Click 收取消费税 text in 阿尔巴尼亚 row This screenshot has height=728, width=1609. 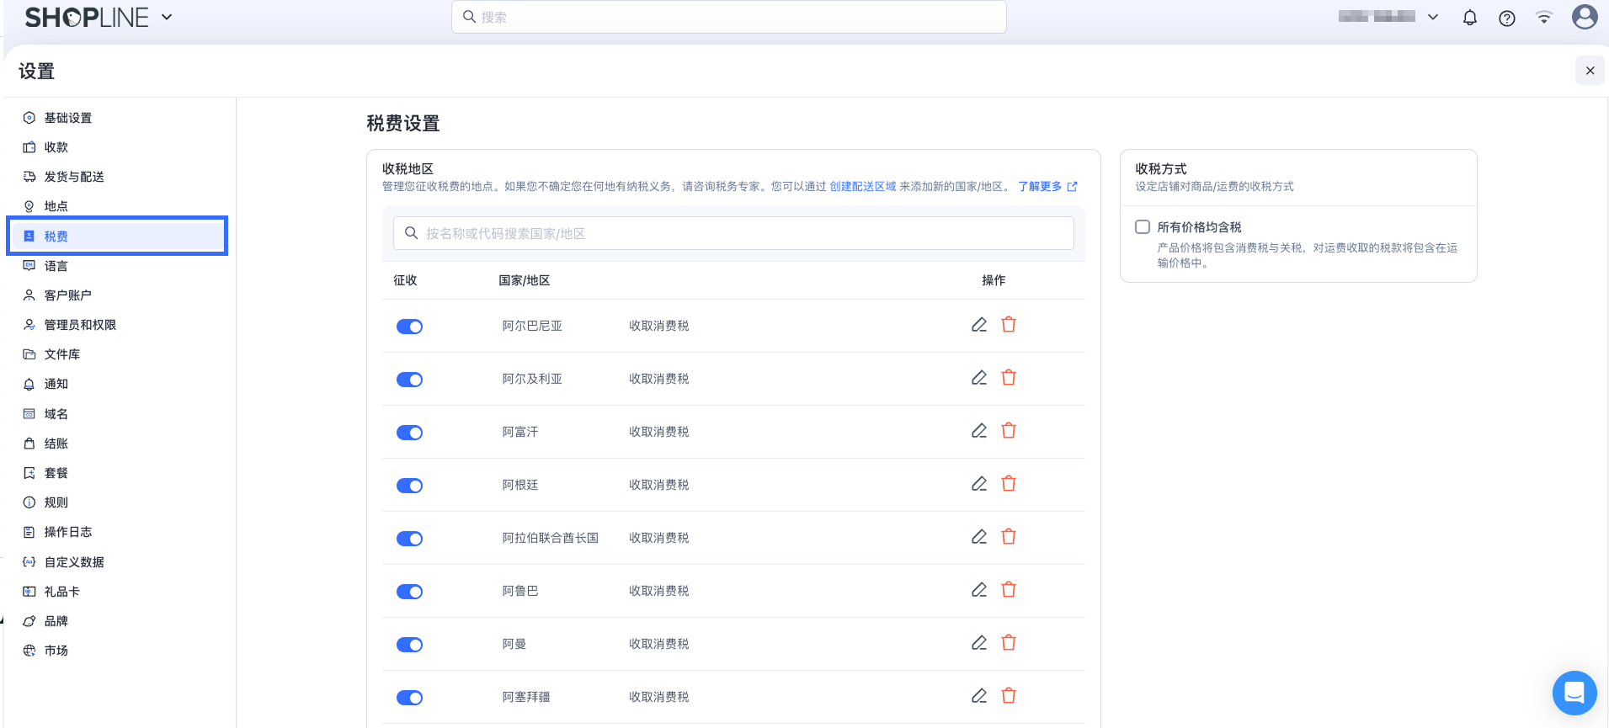coord(658,326)
